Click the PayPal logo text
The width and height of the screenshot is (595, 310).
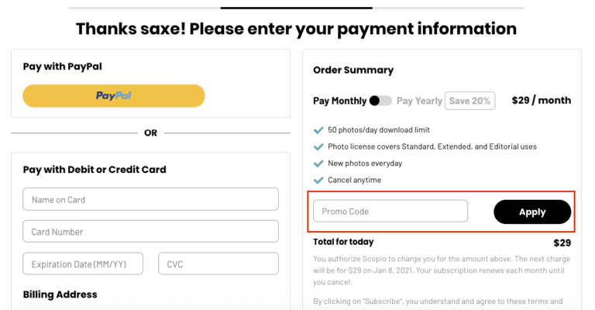pyautogui.click(x=114, y=95)
